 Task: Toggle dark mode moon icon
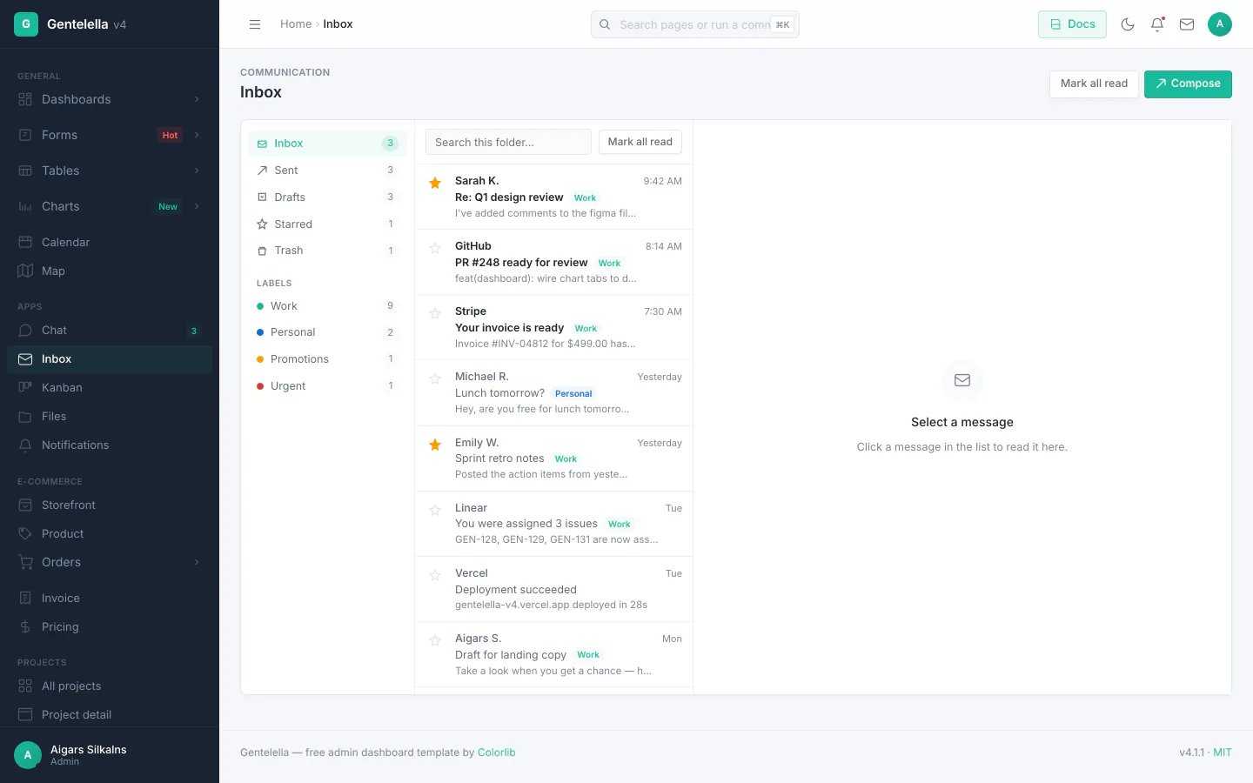pos(1128,24)
